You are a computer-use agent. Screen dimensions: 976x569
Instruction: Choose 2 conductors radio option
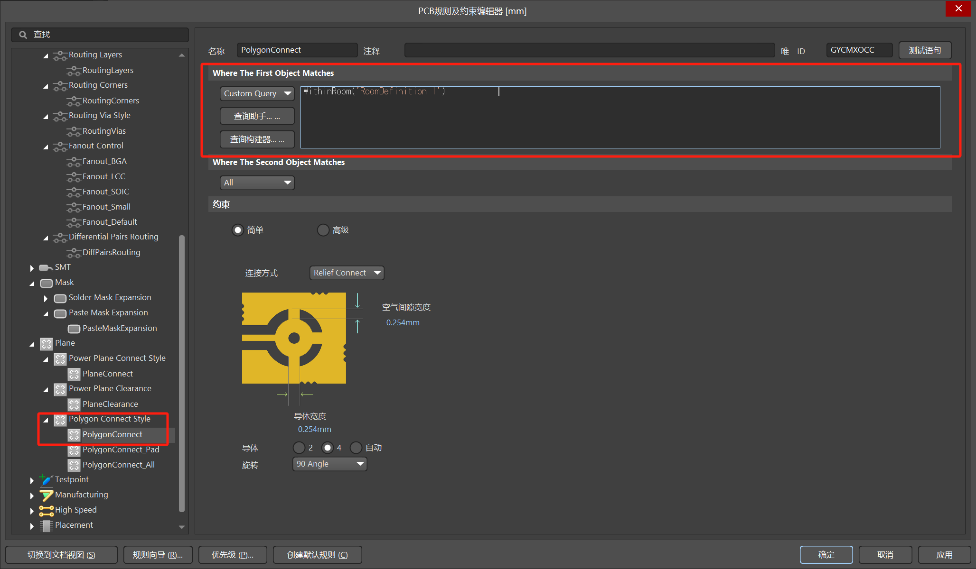[299, 448]
